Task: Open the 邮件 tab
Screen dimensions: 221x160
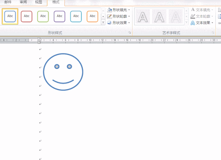Action: [x=8, y=2]
